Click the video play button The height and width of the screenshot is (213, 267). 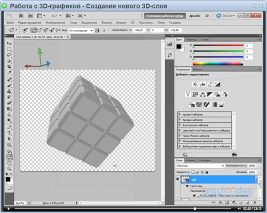click(x=9, y=209)
